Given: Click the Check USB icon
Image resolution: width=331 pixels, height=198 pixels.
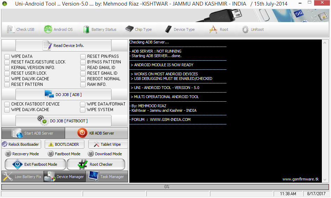Looking at the screenshot, I should point(10,29).
